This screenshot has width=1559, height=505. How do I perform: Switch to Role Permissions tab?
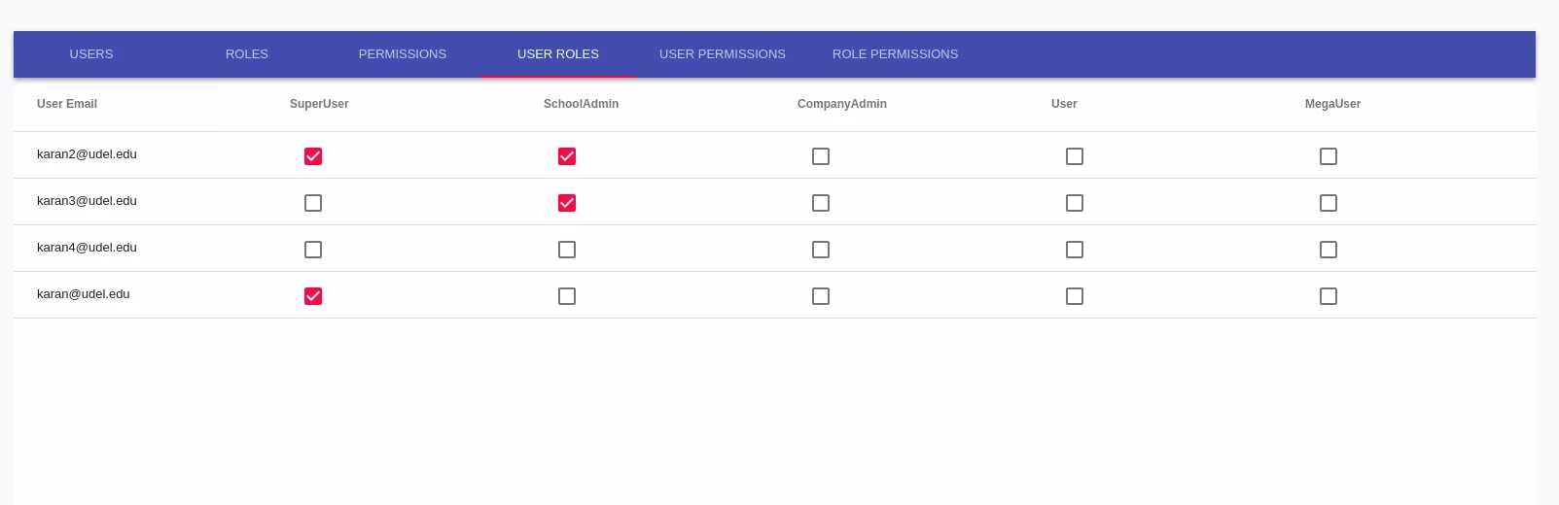[x=895, y=54]
